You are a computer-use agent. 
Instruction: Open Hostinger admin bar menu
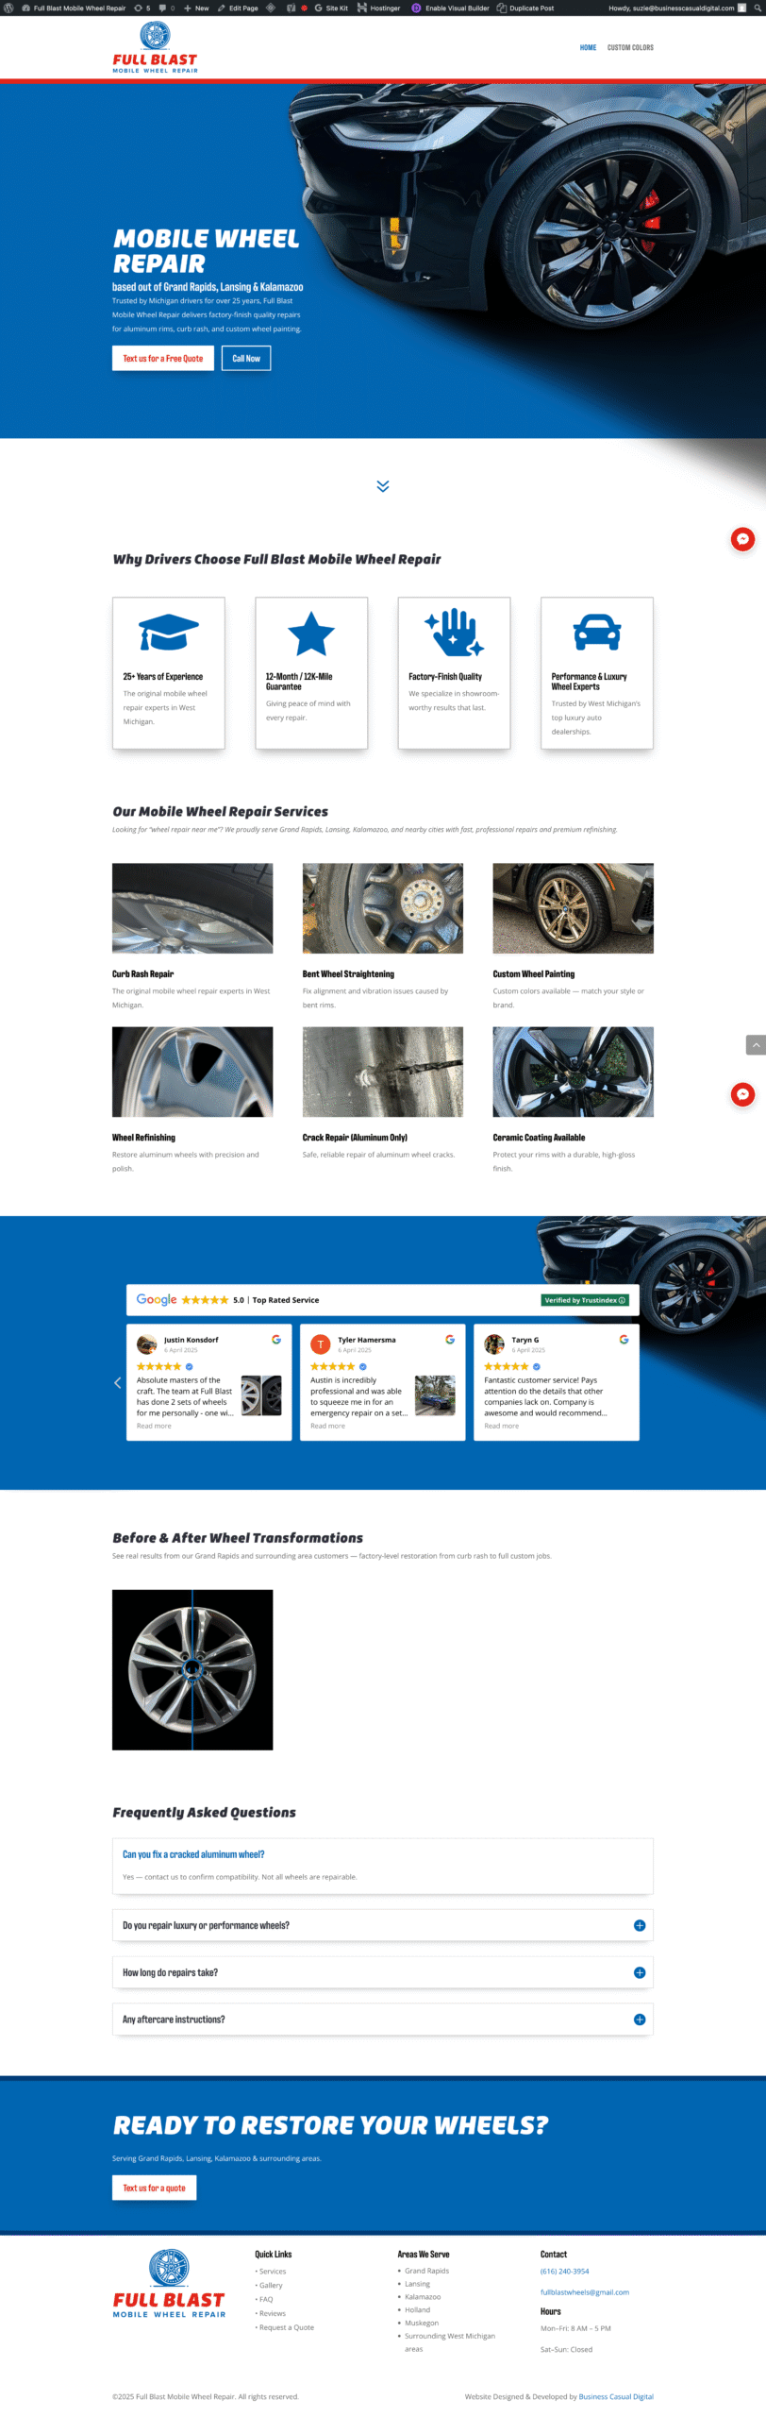tap(378, 8)
